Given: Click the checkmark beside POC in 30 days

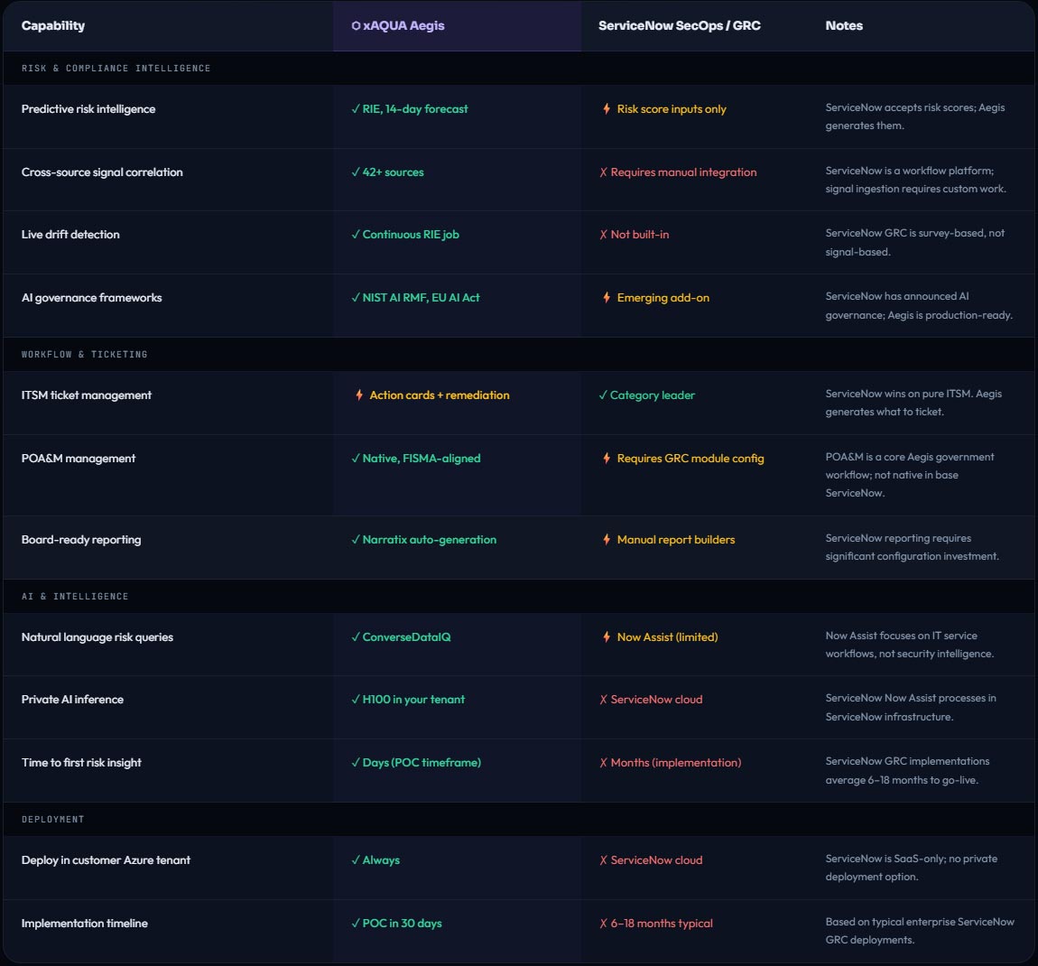Looking at the screenshot, I should (356, 924).
